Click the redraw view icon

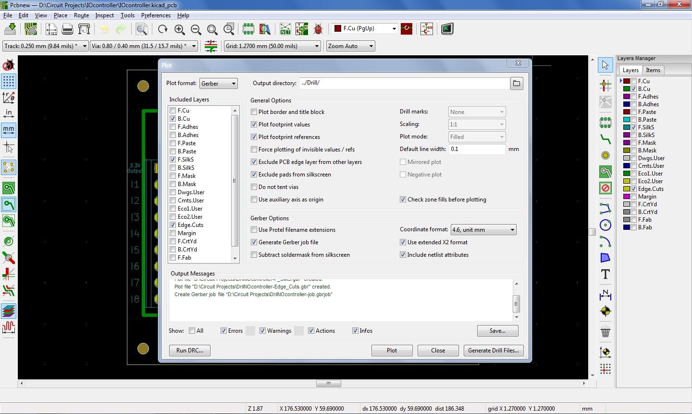click(x=163, y=29)
